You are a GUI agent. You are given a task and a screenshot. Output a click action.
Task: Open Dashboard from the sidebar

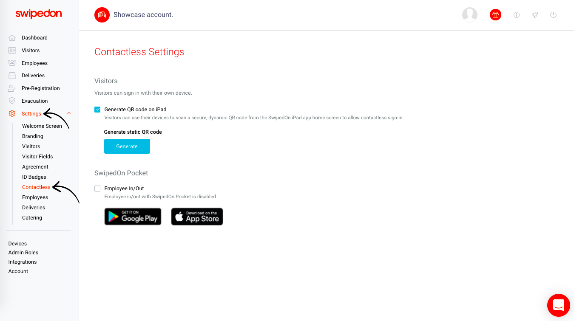point(34,38)
